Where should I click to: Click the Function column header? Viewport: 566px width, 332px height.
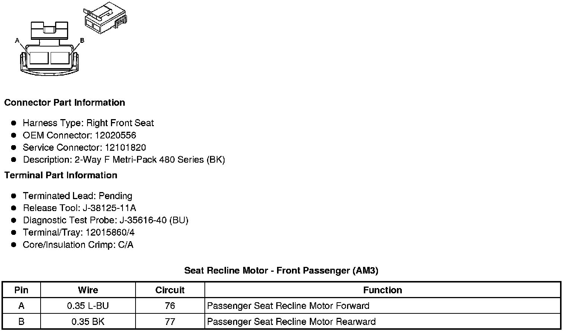coord(382,290)
